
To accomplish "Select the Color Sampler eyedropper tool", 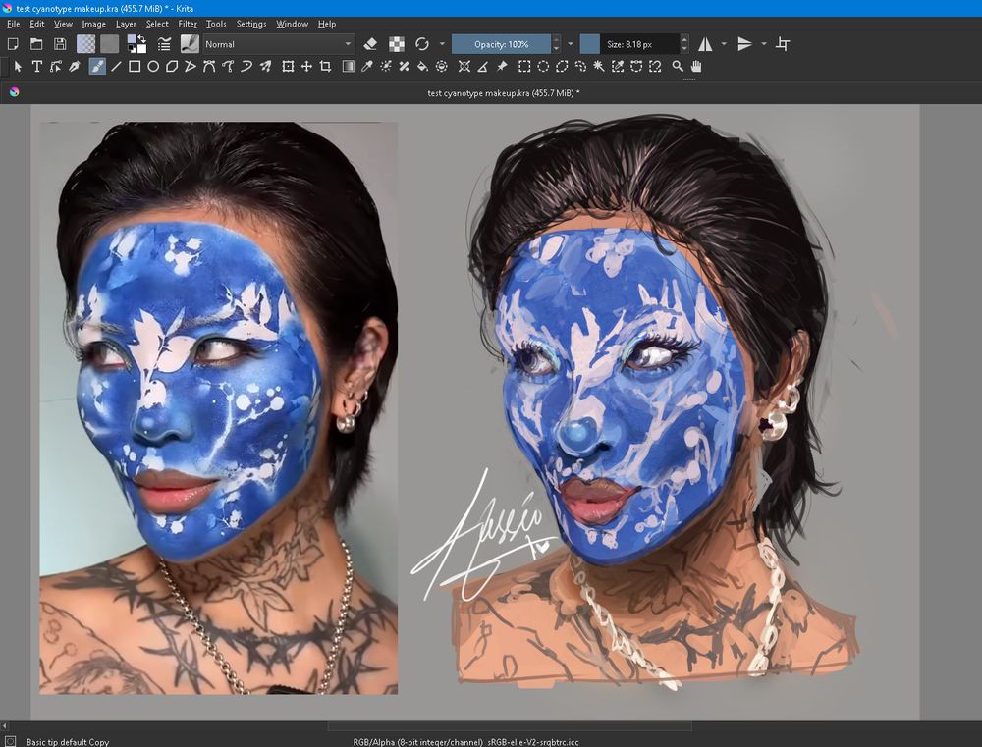I will pos(367,67).
